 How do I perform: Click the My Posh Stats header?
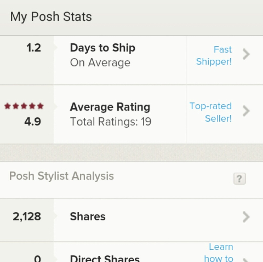(x=51, y=16)
